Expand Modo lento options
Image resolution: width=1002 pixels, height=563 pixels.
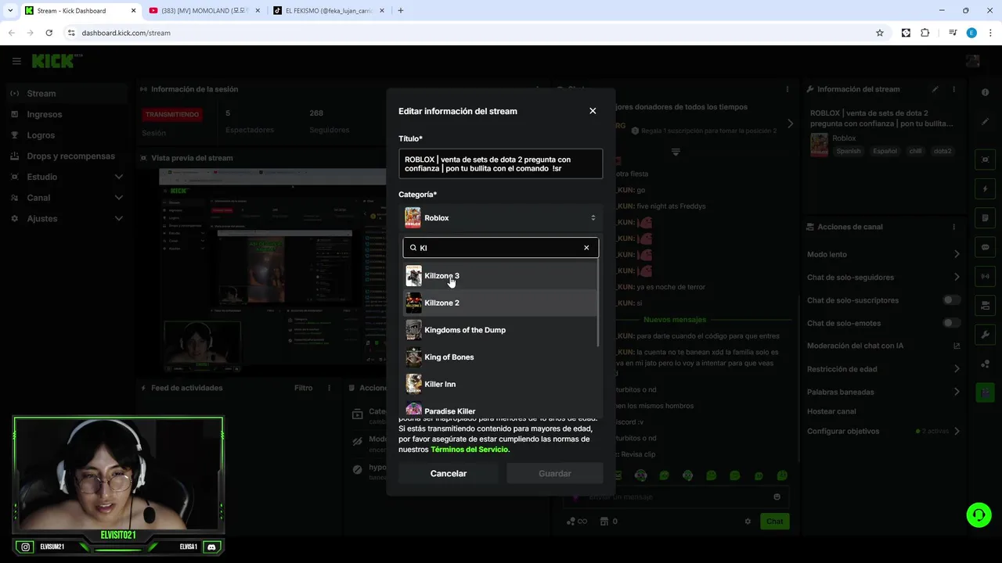(x=957, y=254)
